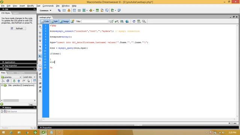Click the Live Data view icon beside Design
Image resolution: width=240 pixels, height=135 pixels.
pos(72,21)
